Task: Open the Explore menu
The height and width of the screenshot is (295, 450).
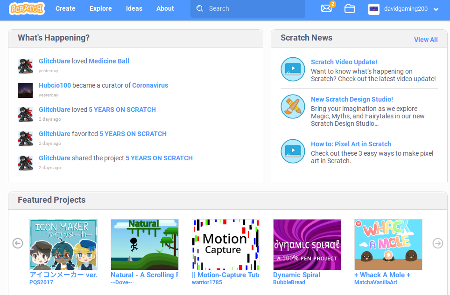Action: coord(101,8)
